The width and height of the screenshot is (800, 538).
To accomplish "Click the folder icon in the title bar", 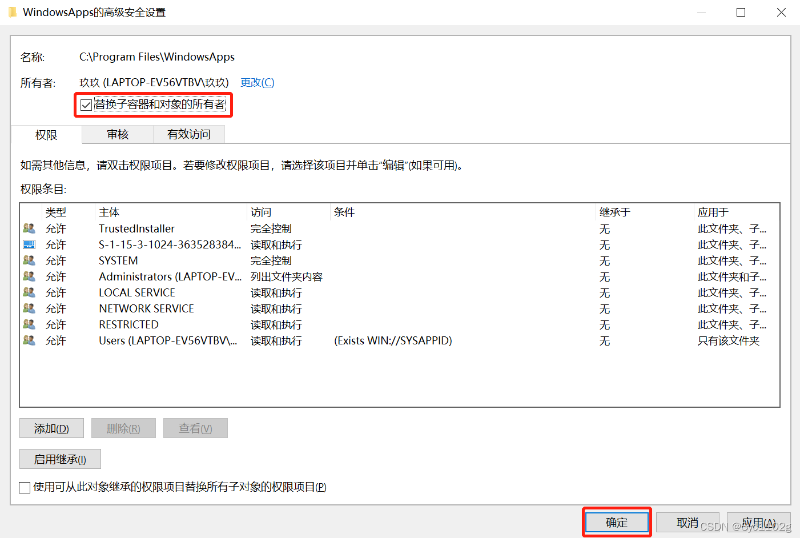I will point(13,12).
